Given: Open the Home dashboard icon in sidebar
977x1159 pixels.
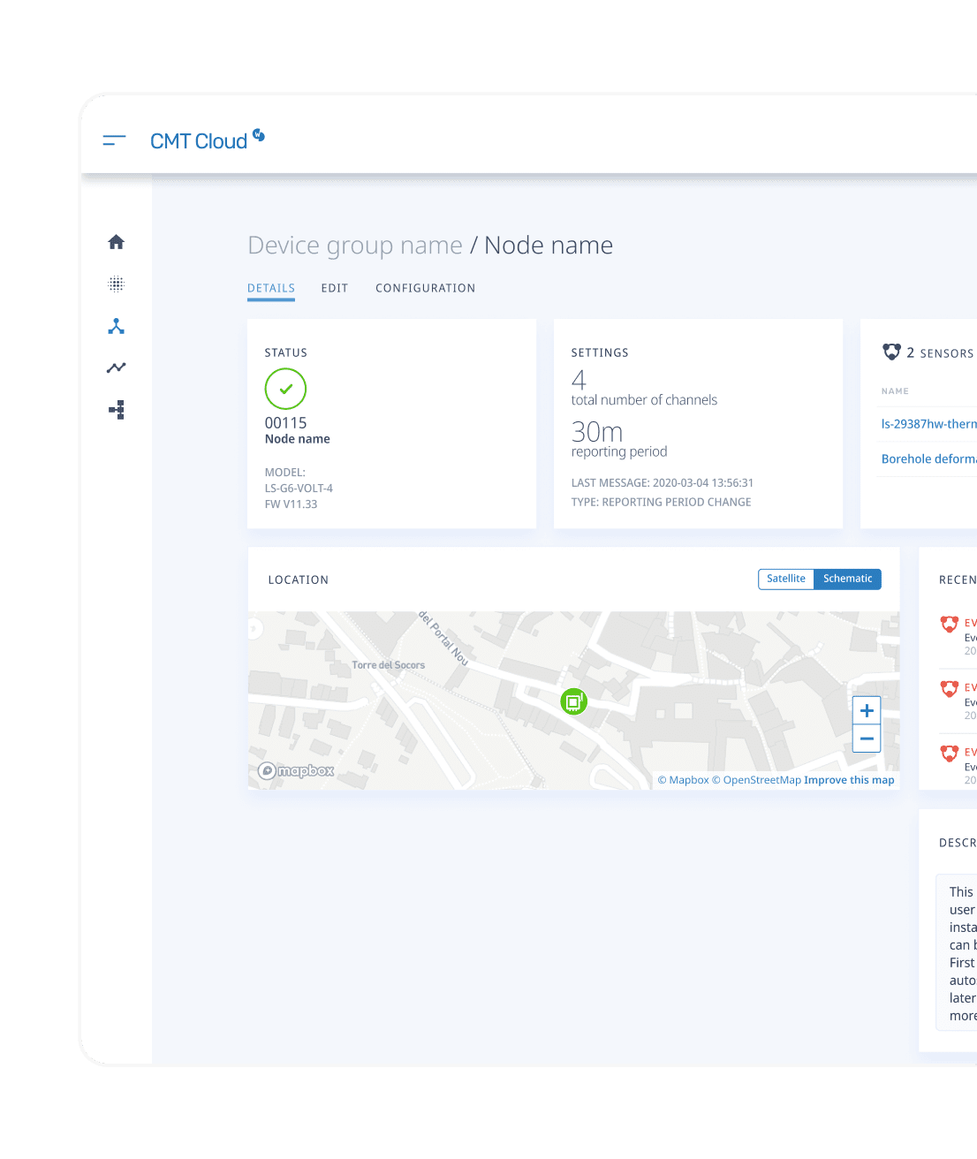Looking at the screenshot, I should [116, 241].
